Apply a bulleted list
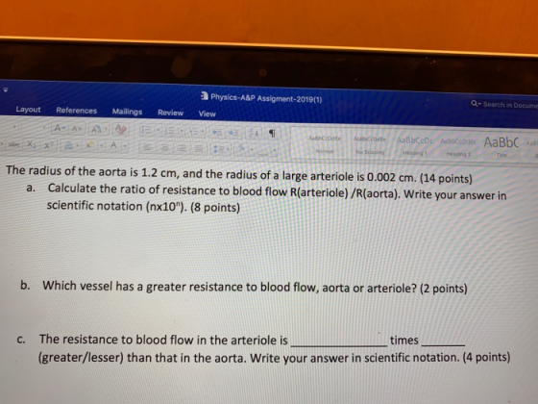 (147, 130)
